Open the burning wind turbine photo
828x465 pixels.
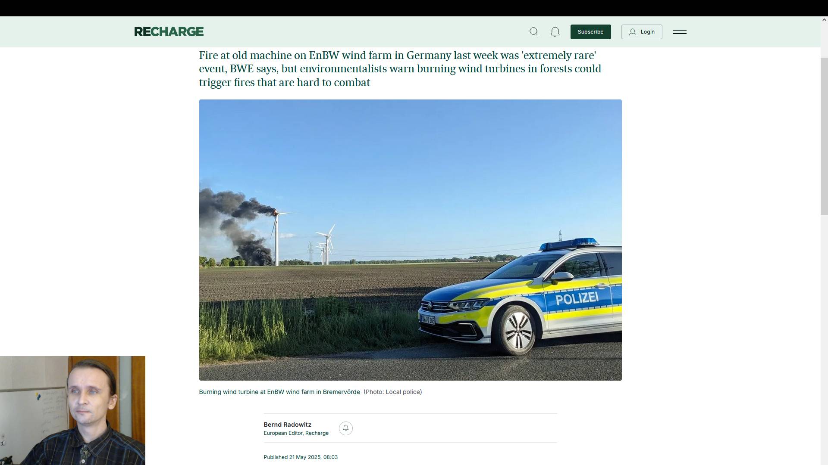tap(410, 240)
